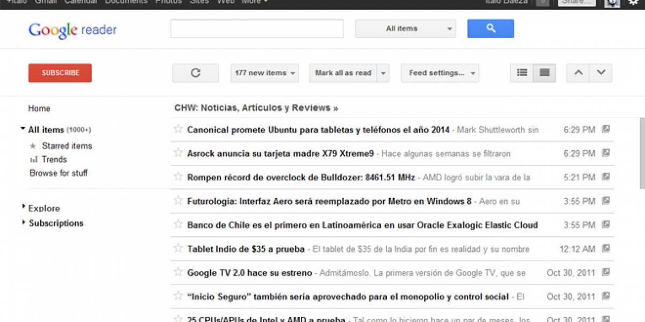Open original icon for Banco de Chile article

click(x=606, y=224)
